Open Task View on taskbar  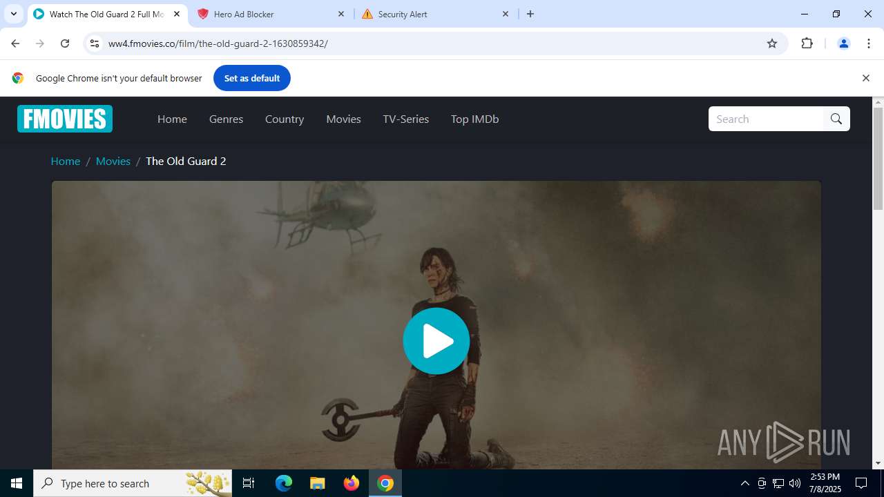[249, 483]
